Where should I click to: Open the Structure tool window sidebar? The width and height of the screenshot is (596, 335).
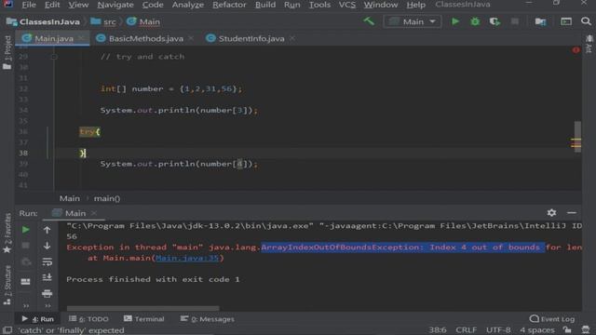coord(7,285)
